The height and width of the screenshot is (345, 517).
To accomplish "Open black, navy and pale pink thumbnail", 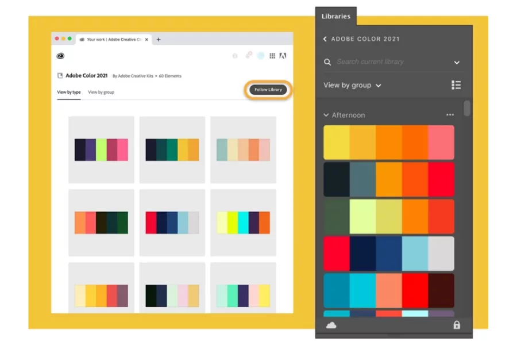I will [x=172, y=288].
